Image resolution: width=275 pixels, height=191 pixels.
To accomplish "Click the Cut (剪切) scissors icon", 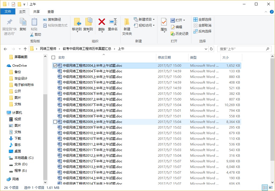I will click(32, 35).
